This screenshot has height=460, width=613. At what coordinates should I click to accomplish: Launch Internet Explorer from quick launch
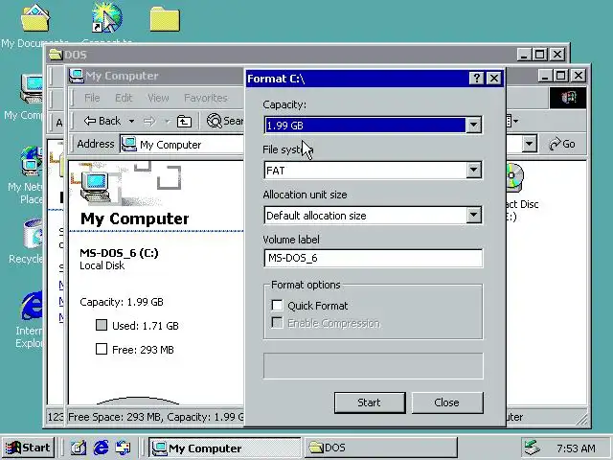coord(101,448)
